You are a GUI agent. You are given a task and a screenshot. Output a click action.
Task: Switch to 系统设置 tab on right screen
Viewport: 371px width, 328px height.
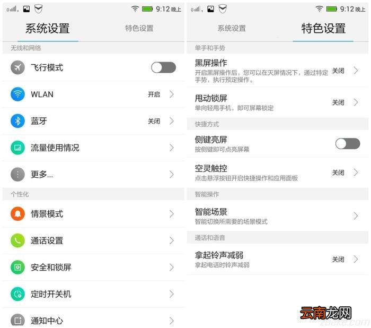pos(232,28)
